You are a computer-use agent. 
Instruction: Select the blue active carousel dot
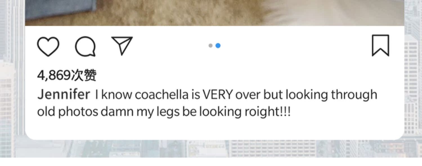click(x=218, y=46)
